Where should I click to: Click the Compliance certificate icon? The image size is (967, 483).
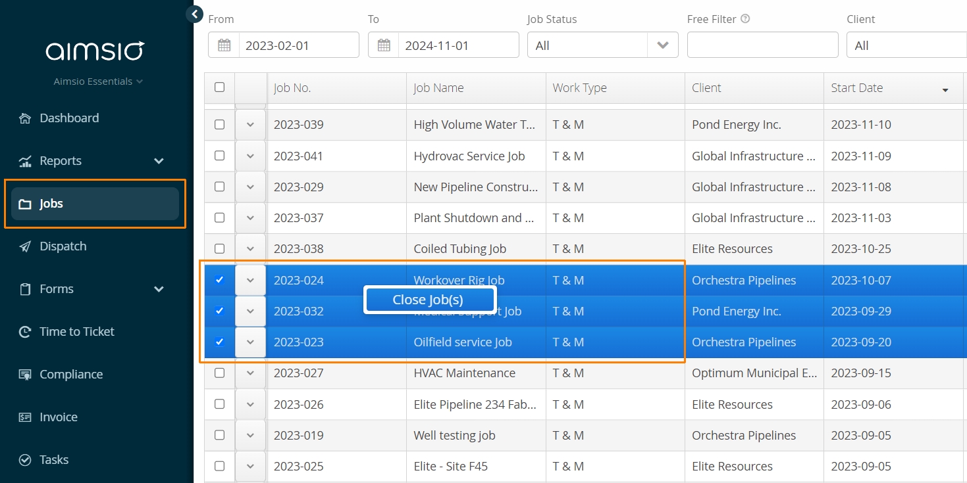click(25, 375)
